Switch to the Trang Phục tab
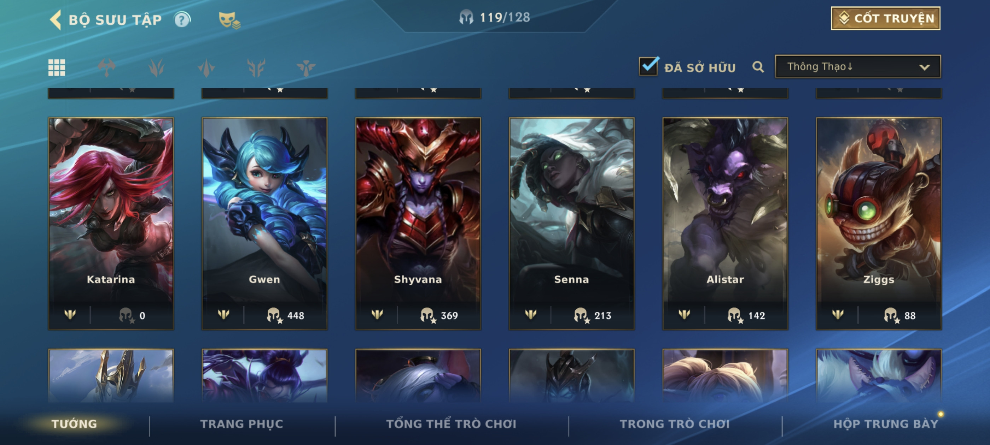 (242, 423)
